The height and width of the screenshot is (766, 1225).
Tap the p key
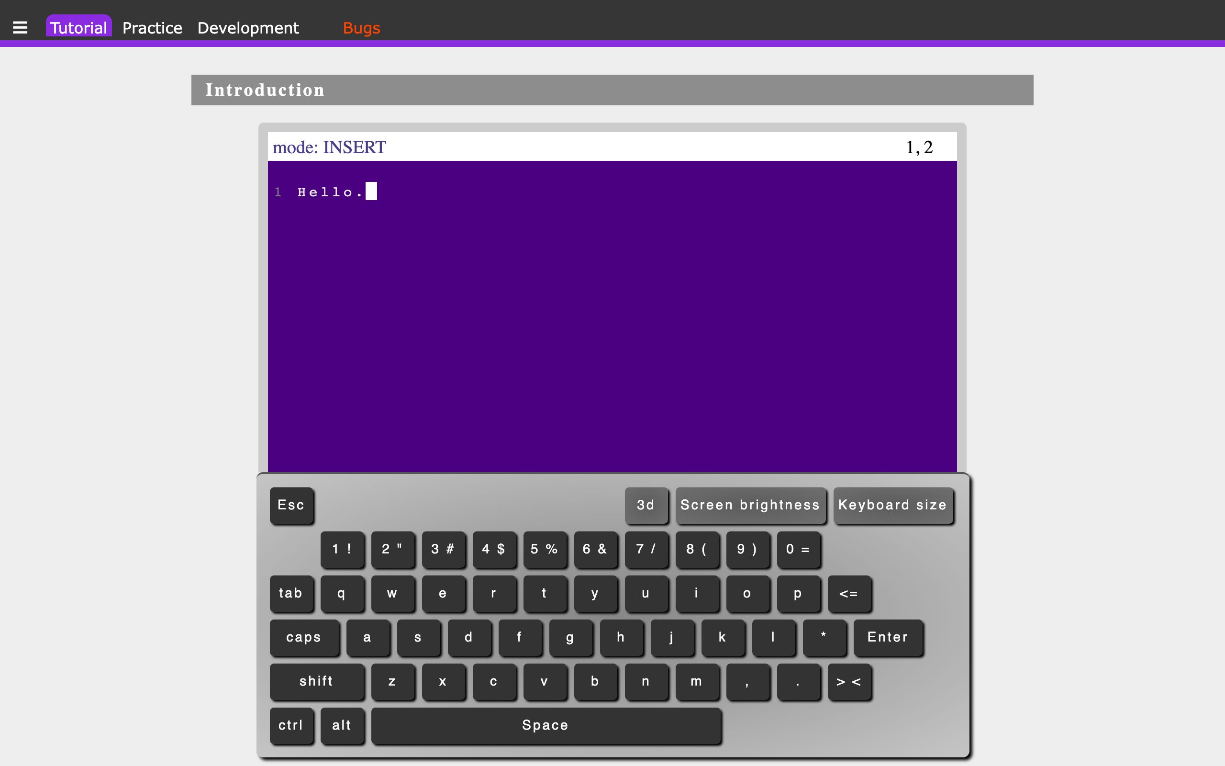point(799,593)
